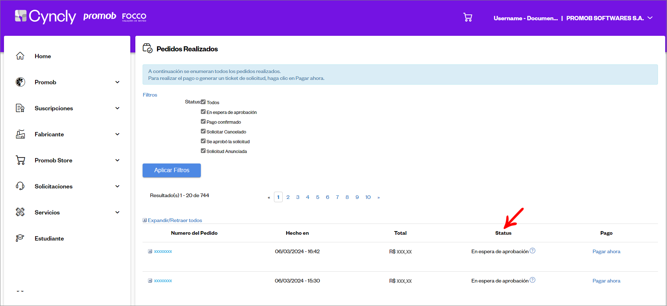Screen dimensions: 667x306
Task: Go to results page 7
Action: [337, 197]
